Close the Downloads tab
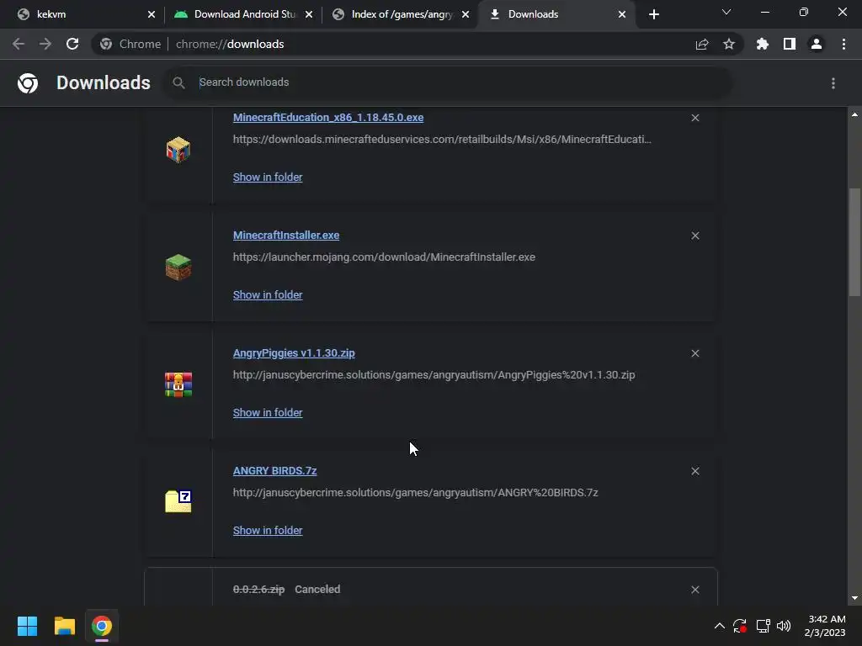The image size is (862, 646). (x=622, y=14)
